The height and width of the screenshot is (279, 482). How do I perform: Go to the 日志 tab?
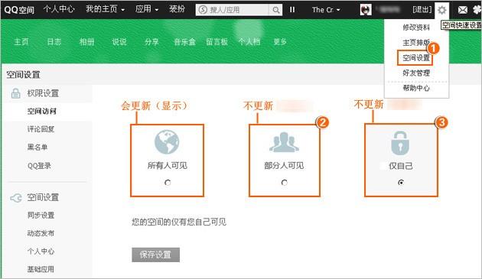pyautogui.click(x=54, y=42)
